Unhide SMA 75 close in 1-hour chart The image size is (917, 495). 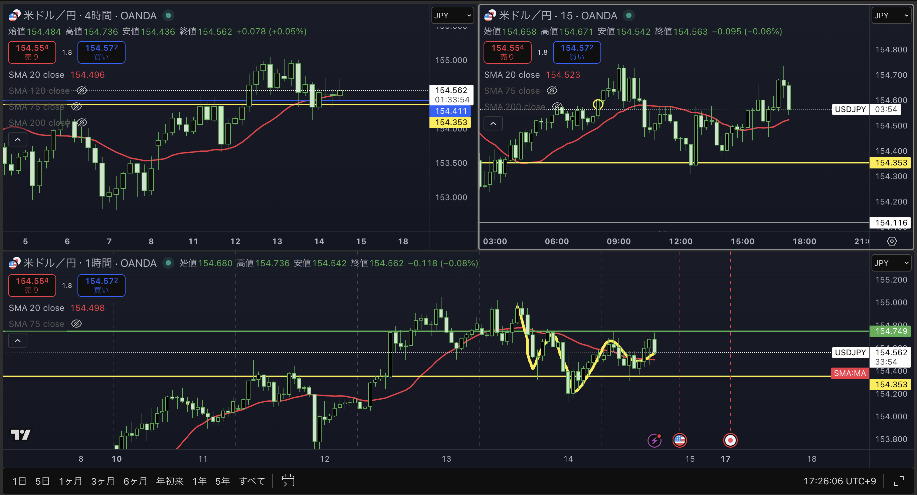(x=76, y=324)
